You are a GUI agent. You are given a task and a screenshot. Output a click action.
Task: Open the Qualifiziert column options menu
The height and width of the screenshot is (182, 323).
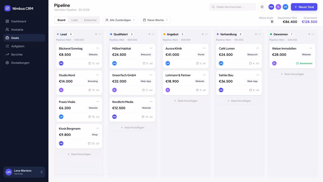153,34
